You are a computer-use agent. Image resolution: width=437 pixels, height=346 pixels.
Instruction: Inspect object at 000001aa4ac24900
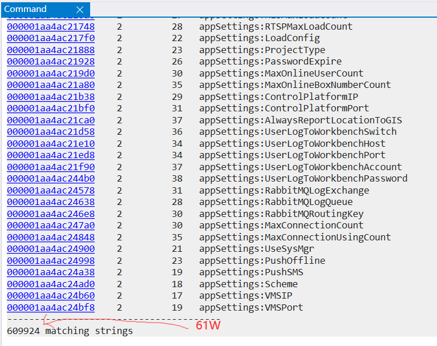(x=51, y=249)
